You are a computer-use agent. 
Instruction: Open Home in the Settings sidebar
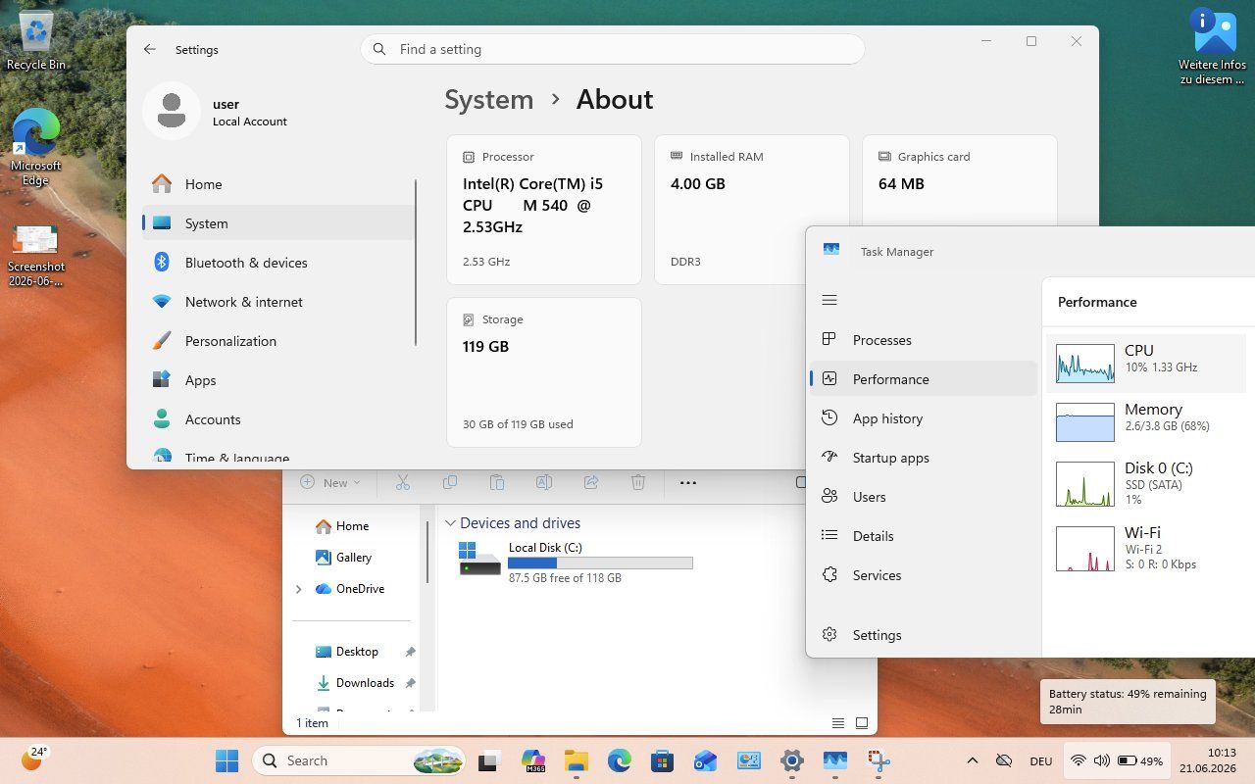[278, 184]
